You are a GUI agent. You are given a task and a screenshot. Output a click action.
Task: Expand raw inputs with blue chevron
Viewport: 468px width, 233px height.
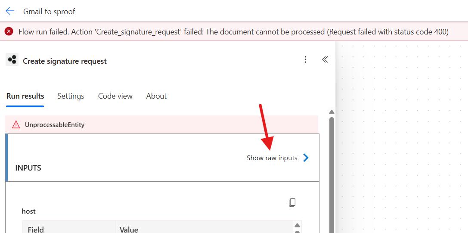[x=306, y=158]
